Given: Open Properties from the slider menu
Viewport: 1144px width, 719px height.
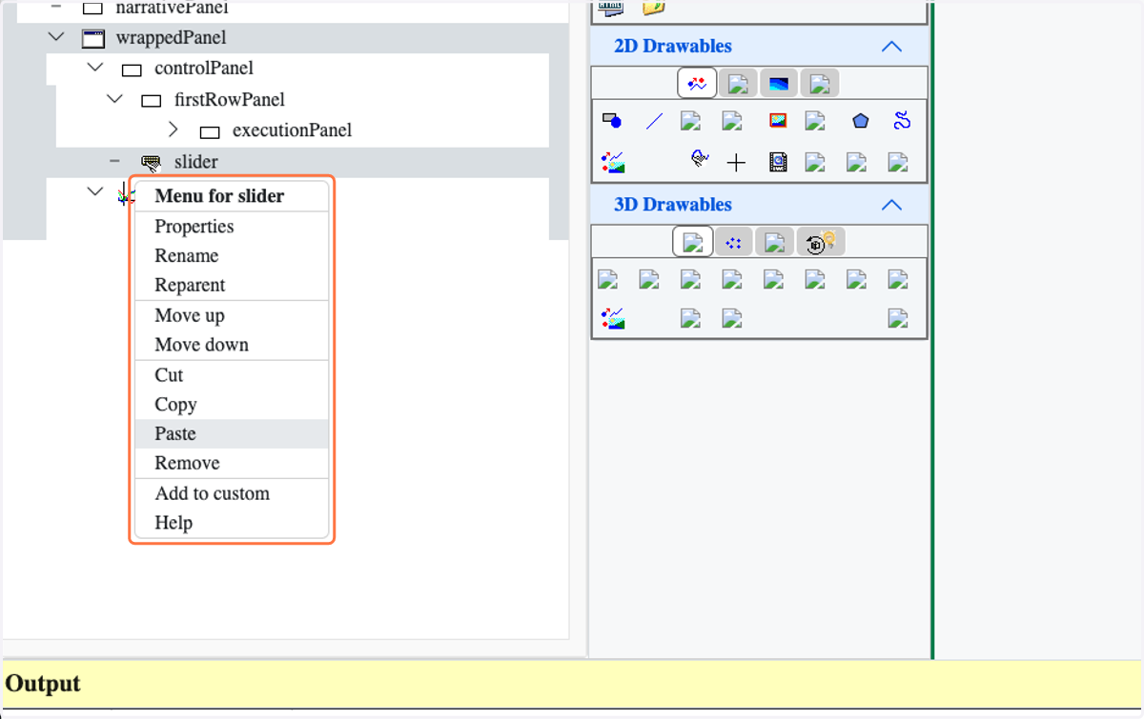Looking at the screenshot, I should coord(232,227).
